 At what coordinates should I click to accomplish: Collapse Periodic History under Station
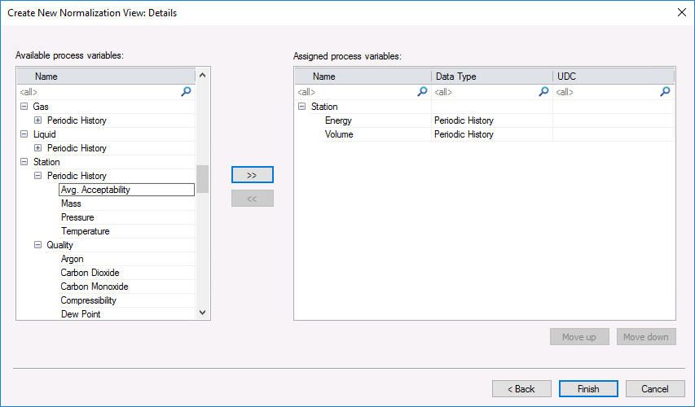[38, 175]
